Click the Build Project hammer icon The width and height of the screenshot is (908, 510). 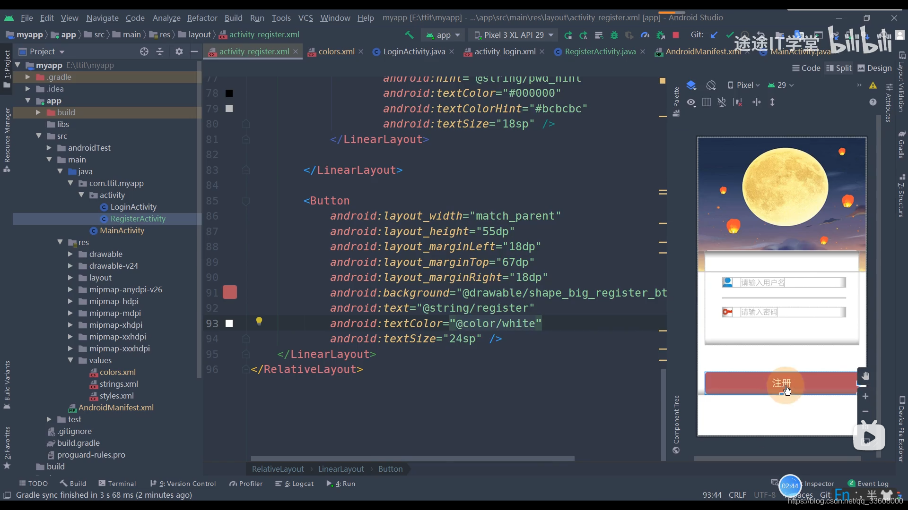coord(409,34)
